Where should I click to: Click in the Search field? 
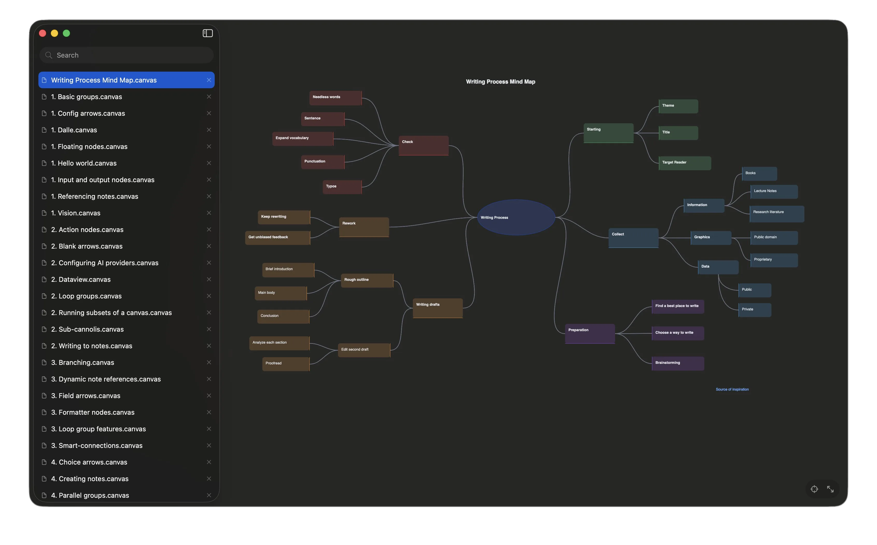coord(127,55)
